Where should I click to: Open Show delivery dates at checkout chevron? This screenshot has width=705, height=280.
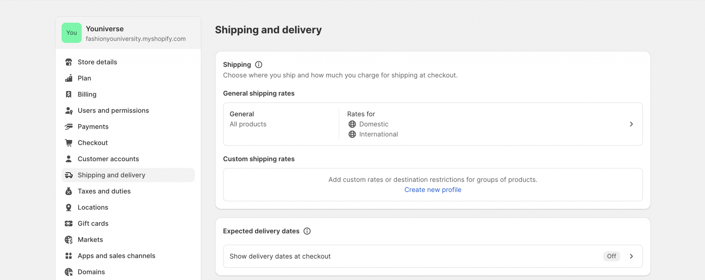point(631,256)
